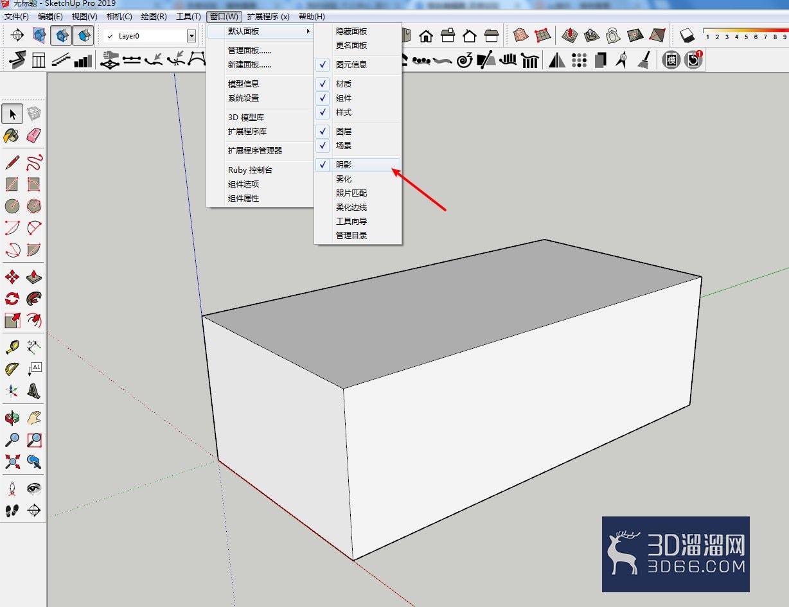The height and width of the screenshot is (607, 789).
Task: Choose the Make Component tool
Action: coord(34,114)
